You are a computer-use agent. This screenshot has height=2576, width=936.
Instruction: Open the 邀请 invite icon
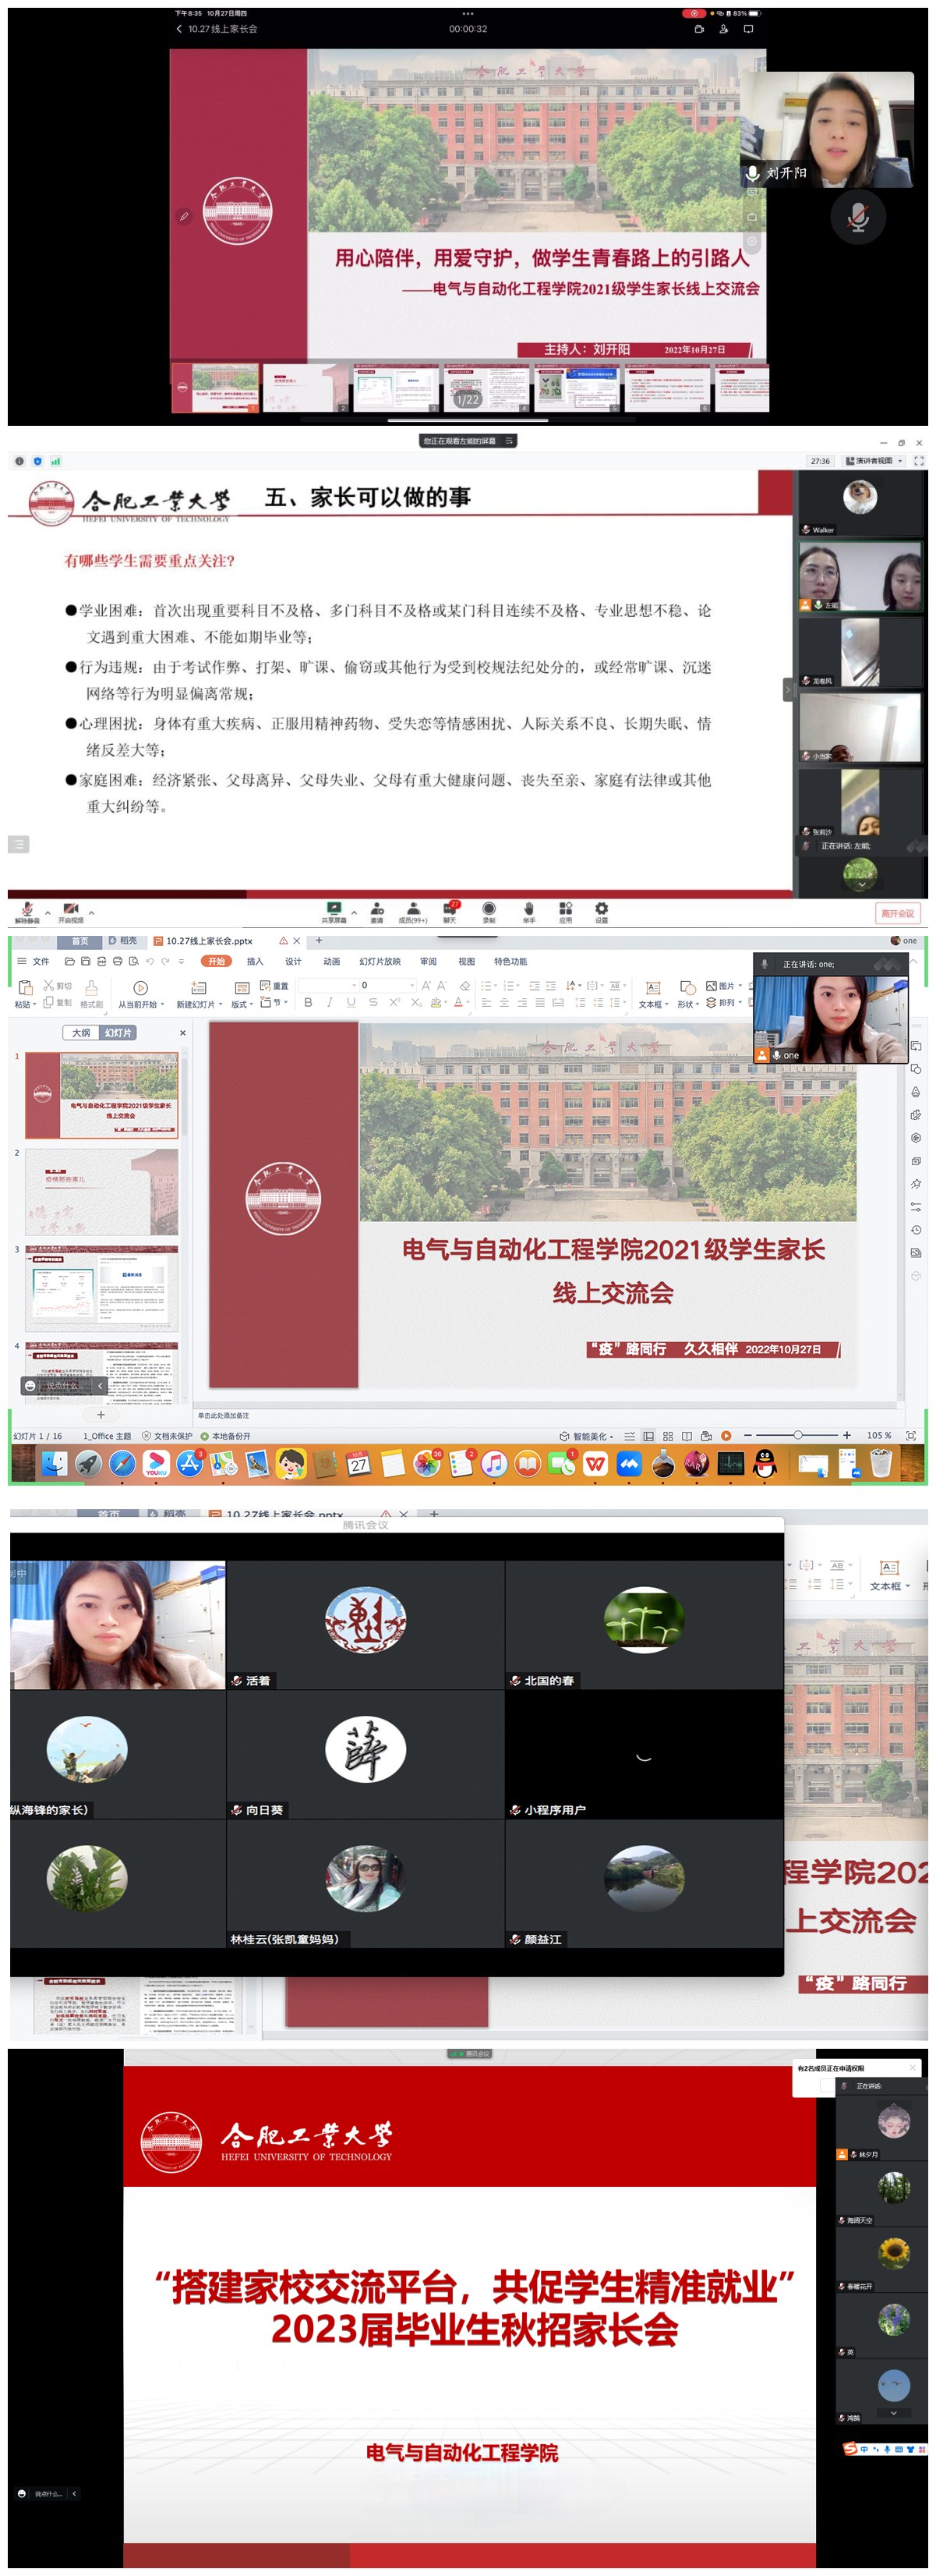376,910
